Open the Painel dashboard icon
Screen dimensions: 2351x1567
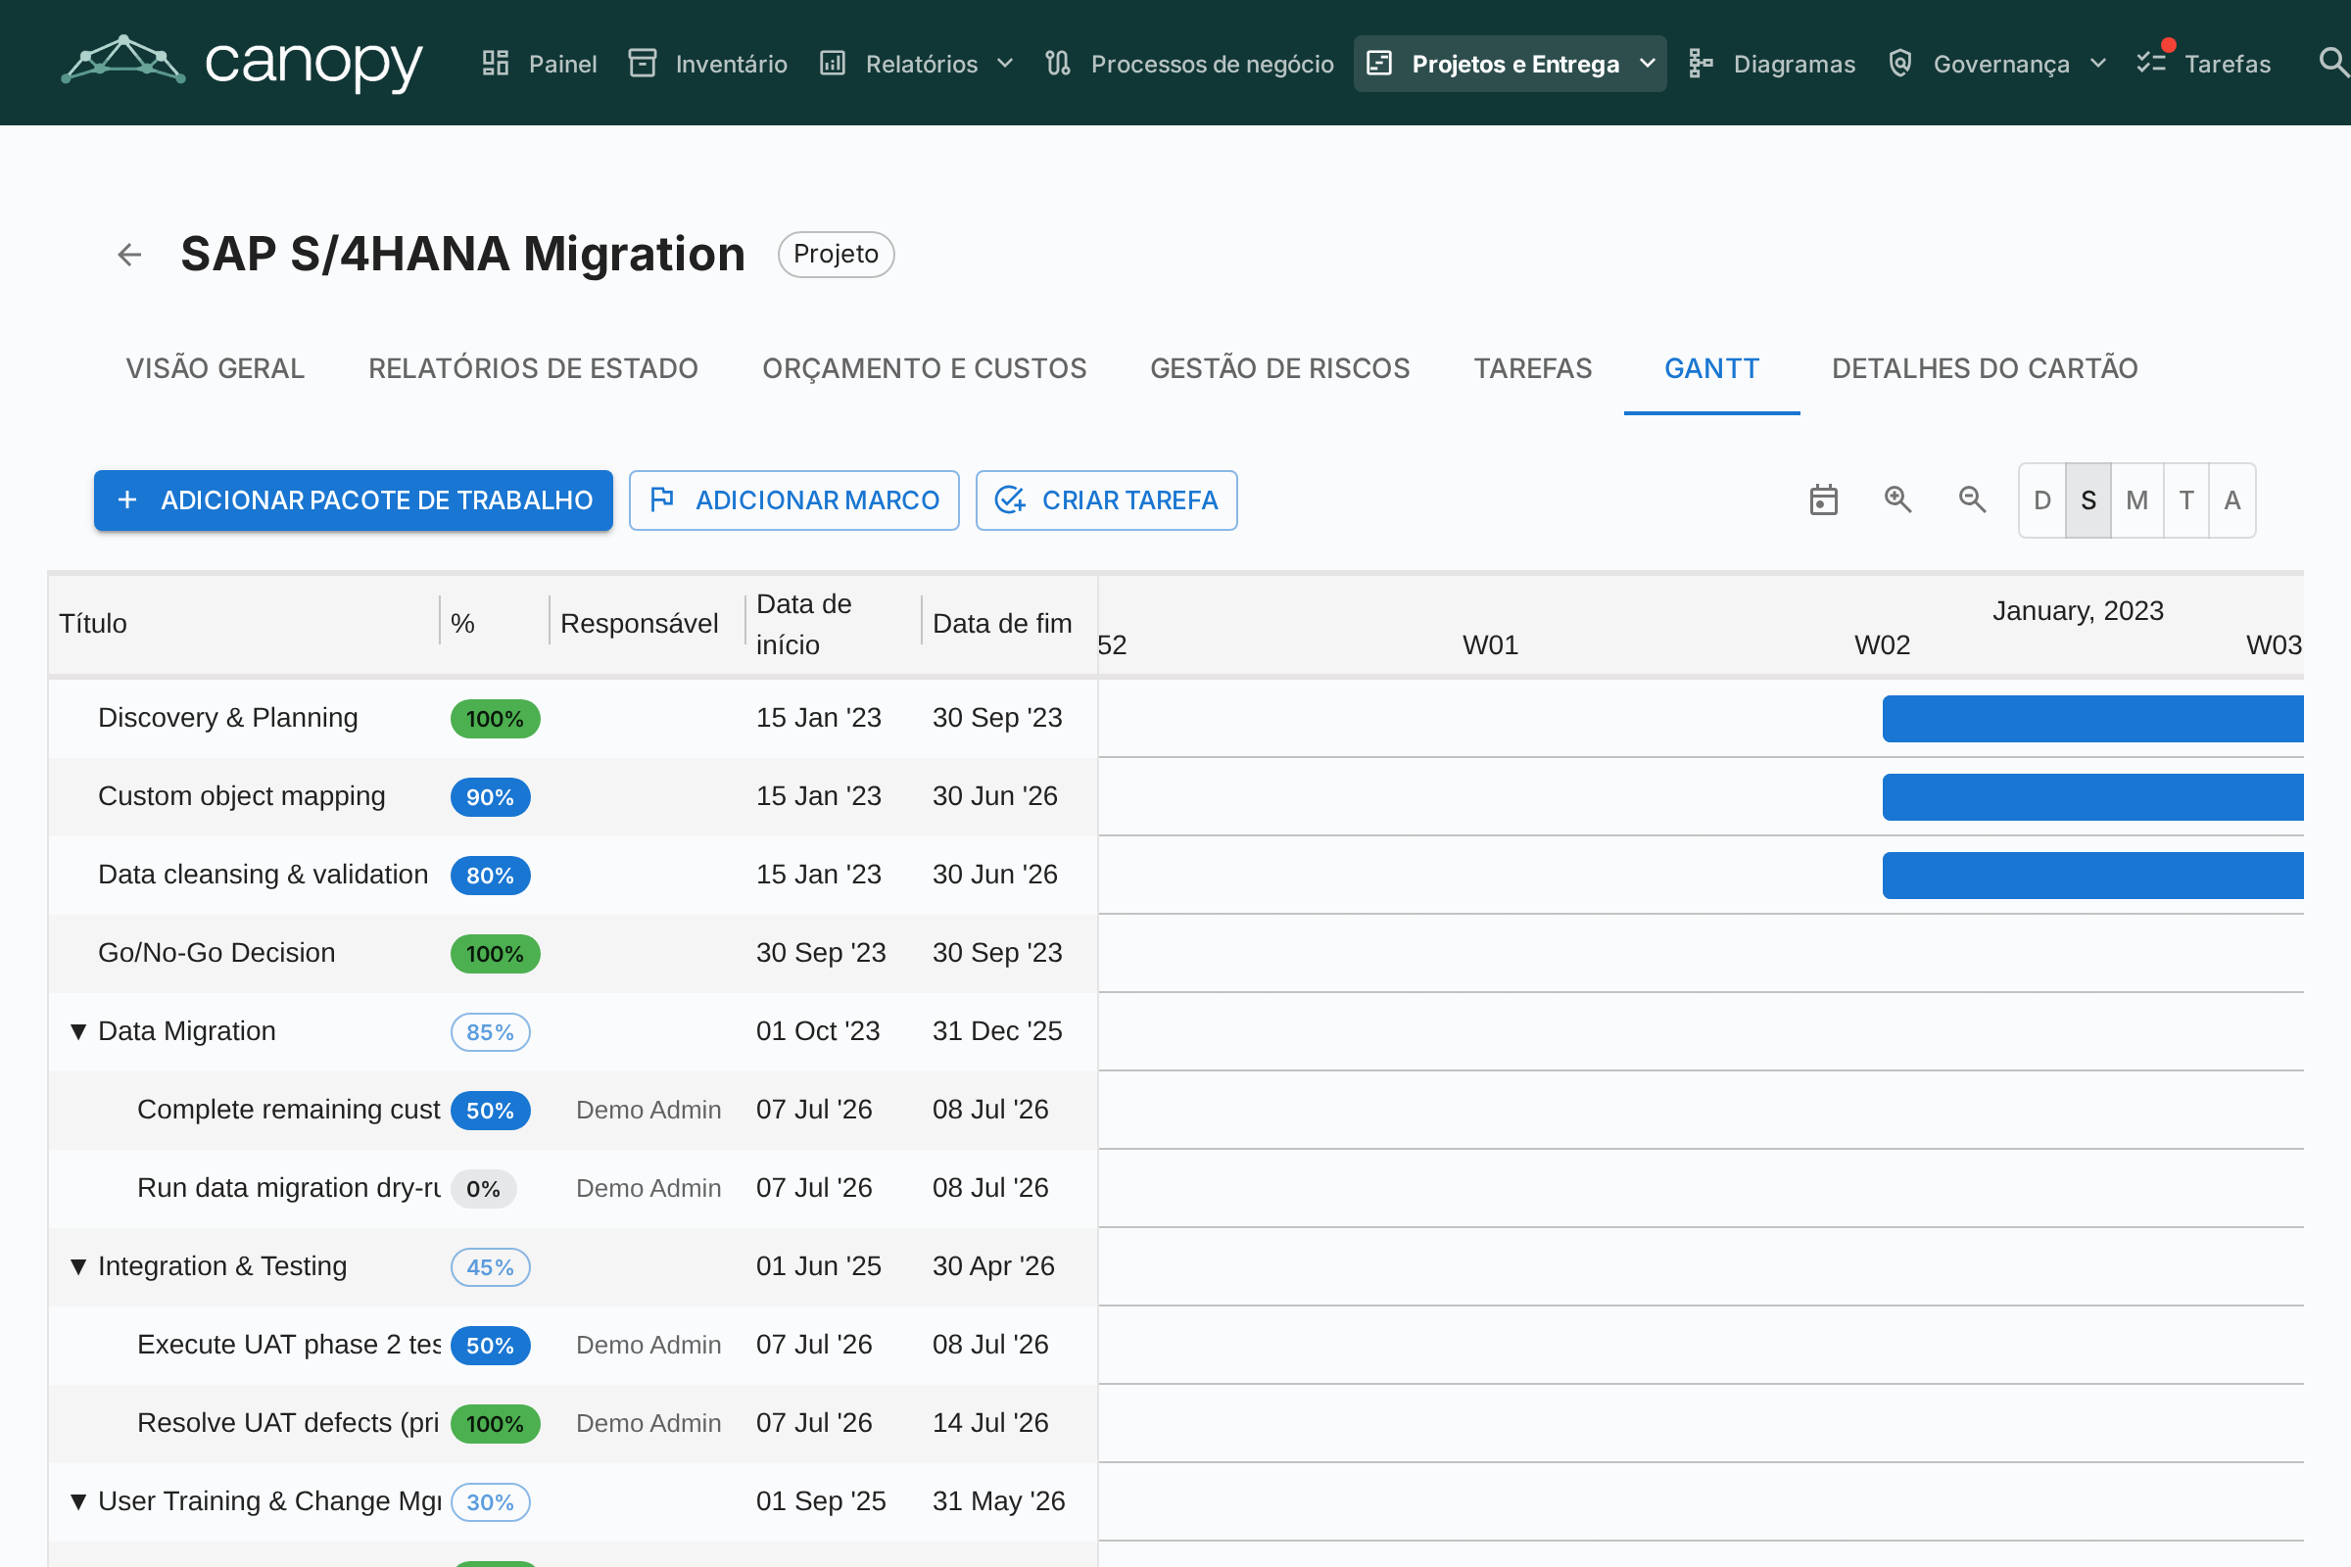(x=496, y=64)
